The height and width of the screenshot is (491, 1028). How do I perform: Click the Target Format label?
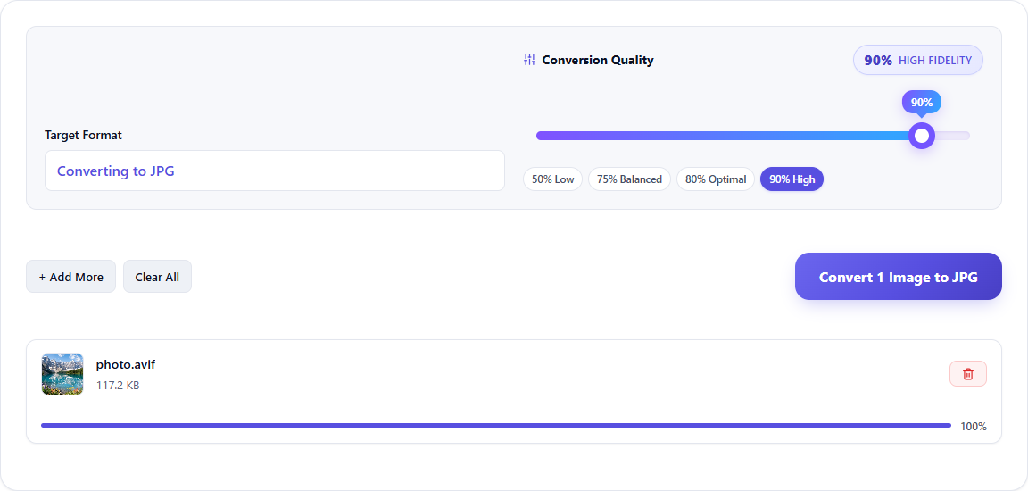(x=83, y=135)
